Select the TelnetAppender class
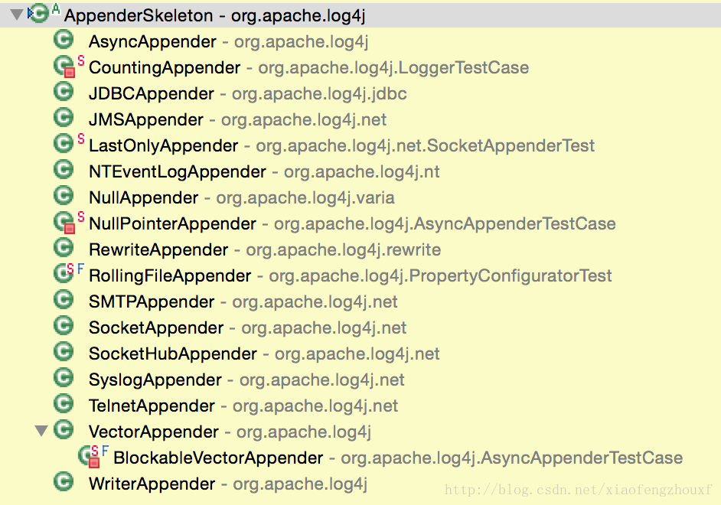This screenshot has width=721, height=505. pyautogui.click(x=152, y=406)
